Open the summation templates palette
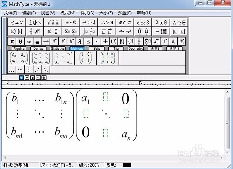The image size is (233, 169). (x=71, y=32)
